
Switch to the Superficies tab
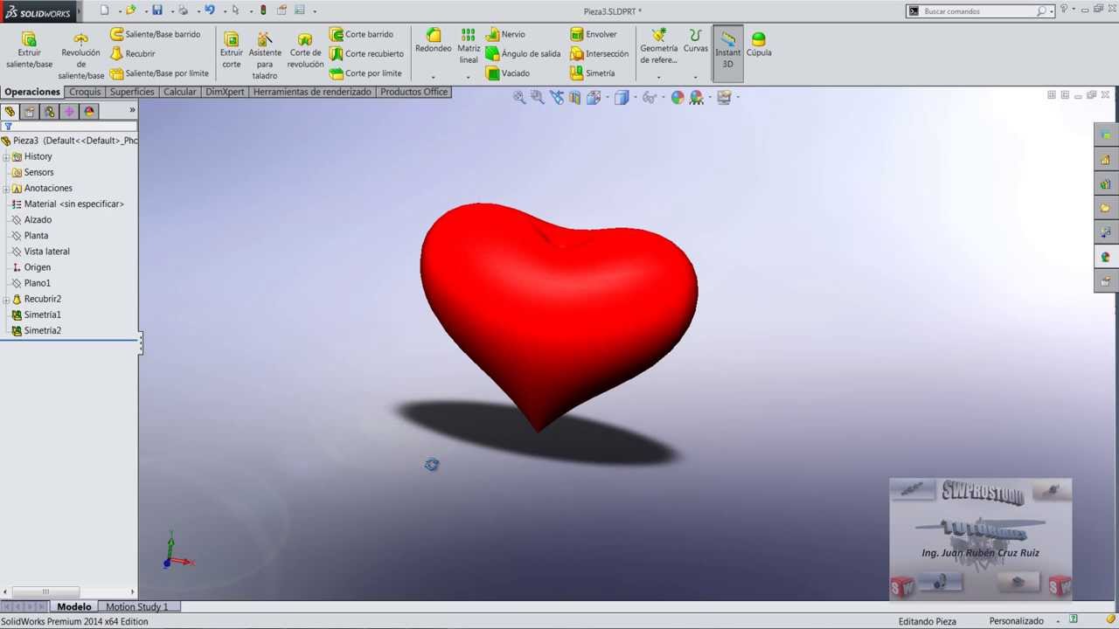[132, 92]
